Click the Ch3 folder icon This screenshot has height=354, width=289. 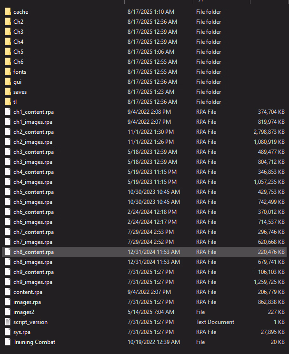coord(8,32)
